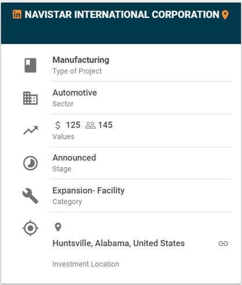
Task: Click the trending arrow Values icon
Action: pos(31,130)
